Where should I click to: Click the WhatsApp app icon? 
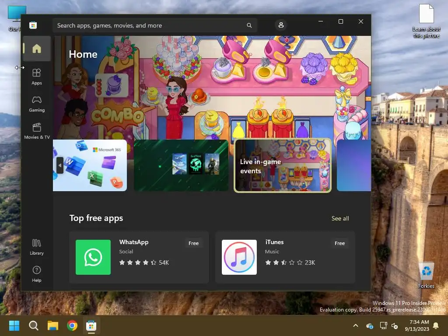click(x=93, y=257)
